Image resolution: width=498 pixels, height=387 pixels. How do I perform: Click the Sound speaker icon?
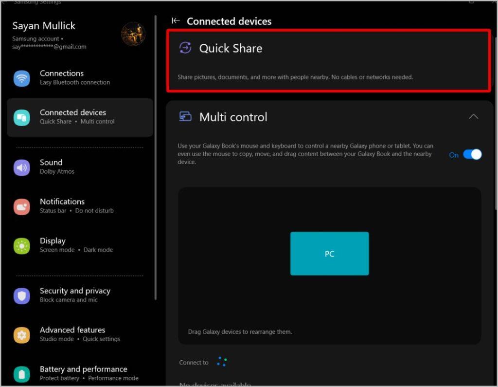[x=21, y=167]
